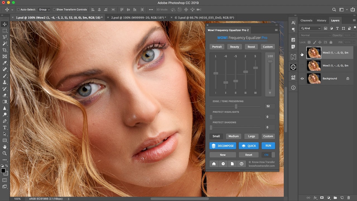This screenshot has width=357, height=201.
Task: Select the Eyedropper tool
Action: 5,63
